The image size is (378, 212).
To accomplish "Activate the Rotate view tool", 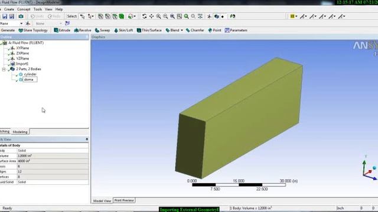I will click(x=144, y=16).
